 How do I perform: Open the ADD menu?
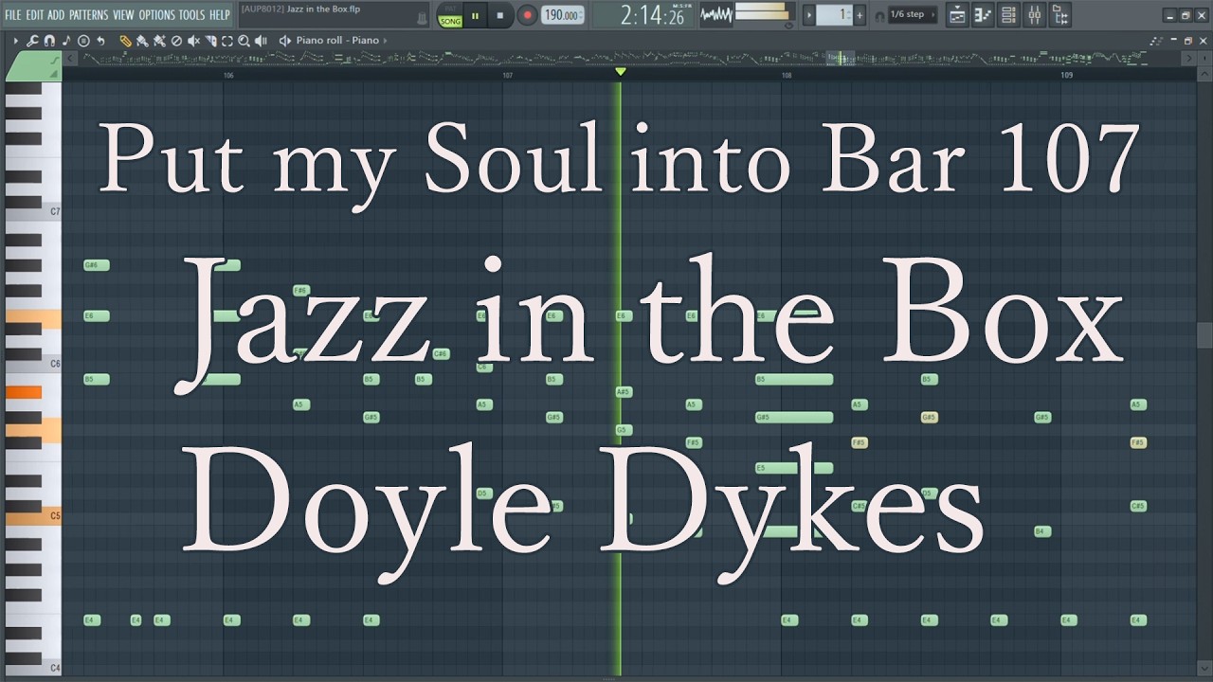coord(57,15)
